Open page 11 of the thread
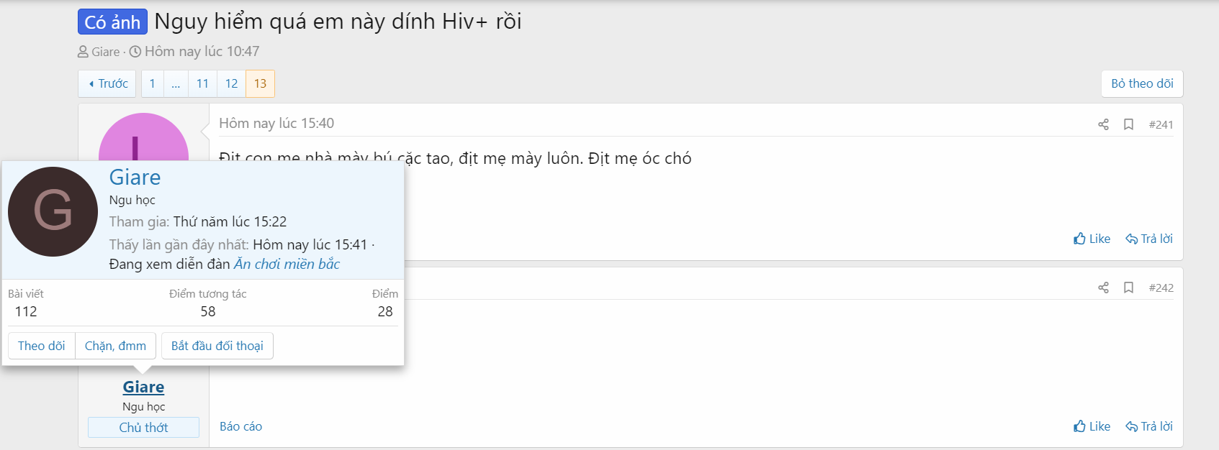The image size is (1219, 450). pyautogui.click(x=202, y=83)
